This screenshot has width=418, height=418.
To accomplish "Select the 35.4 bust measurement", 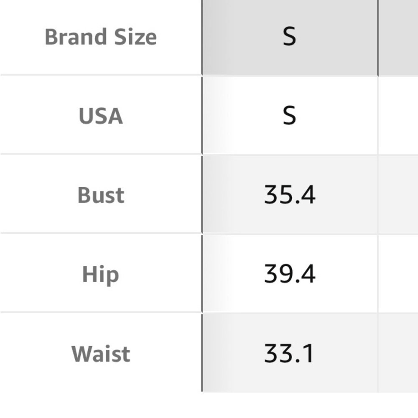I will [x=289, y=195].
